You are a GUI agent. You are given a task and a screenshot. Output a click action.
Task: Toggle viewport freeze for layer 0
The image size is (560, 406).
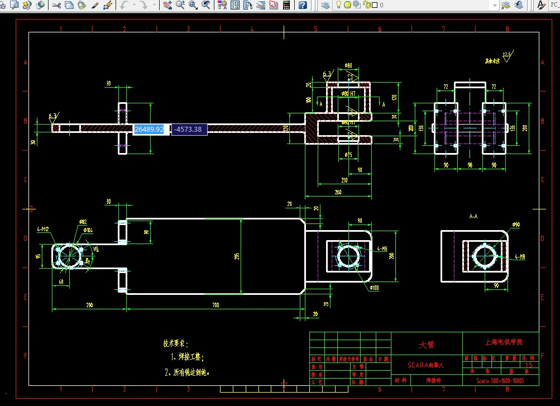point(357,5)
